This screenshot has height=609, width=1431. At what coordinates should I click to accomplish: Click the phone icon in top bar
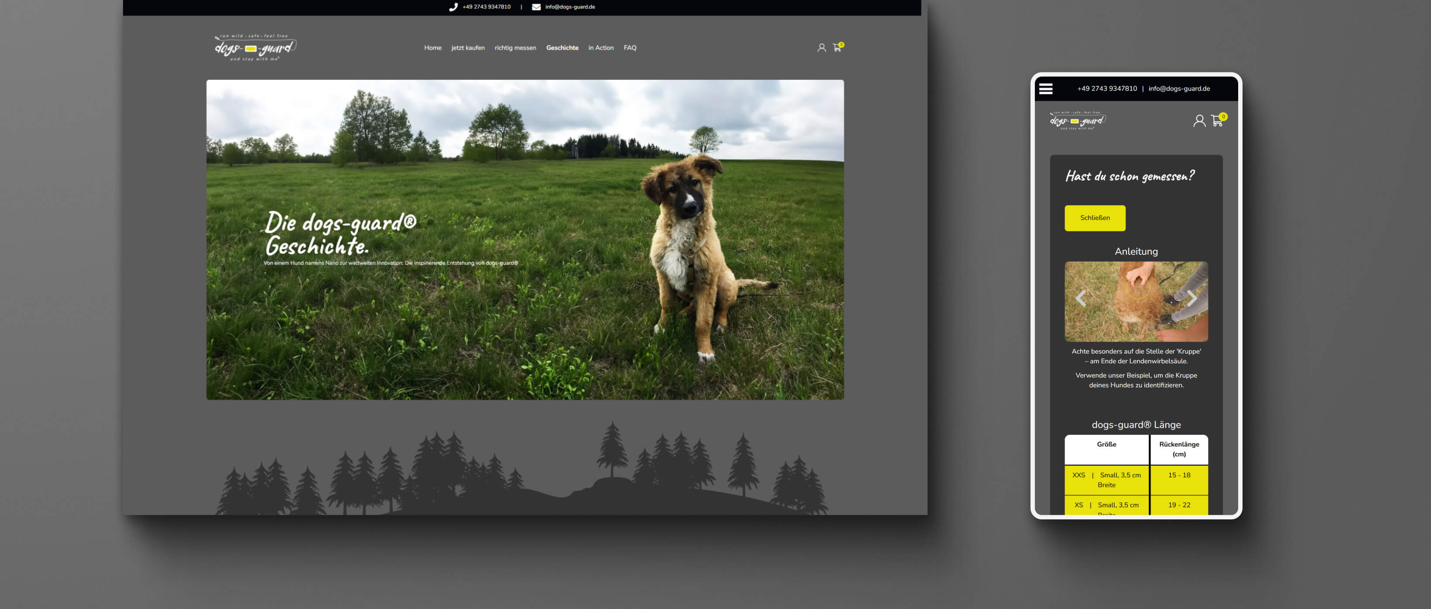(x=453, y=7)
